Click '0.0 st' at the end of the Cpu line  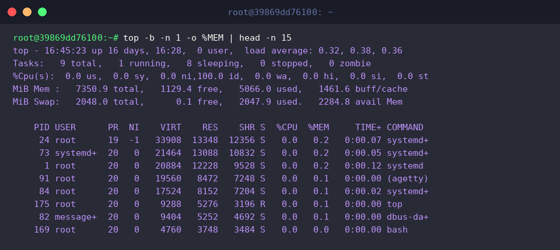pyautogui.click(x=412, y=76)
